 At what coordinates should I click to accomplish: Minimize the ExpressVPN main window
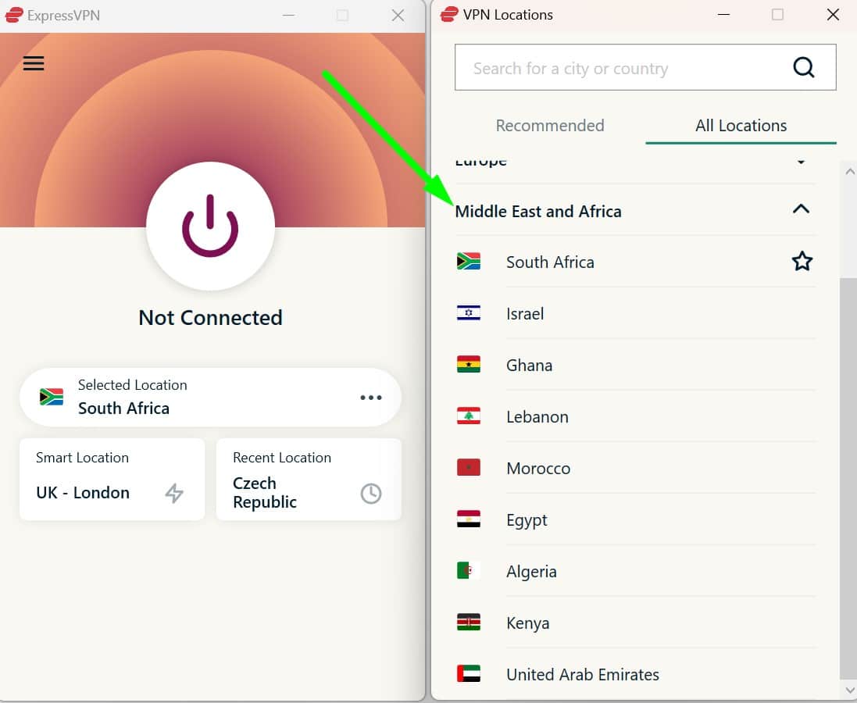[288, 16]
